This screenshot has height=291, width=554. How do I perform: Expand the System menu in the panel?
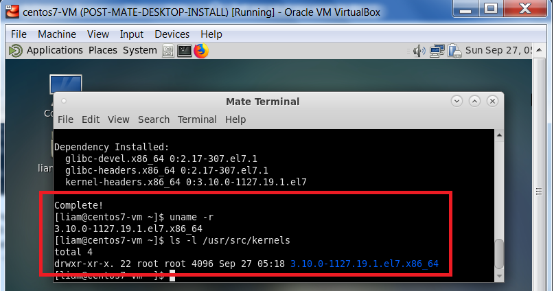click(x=140, y=50)
